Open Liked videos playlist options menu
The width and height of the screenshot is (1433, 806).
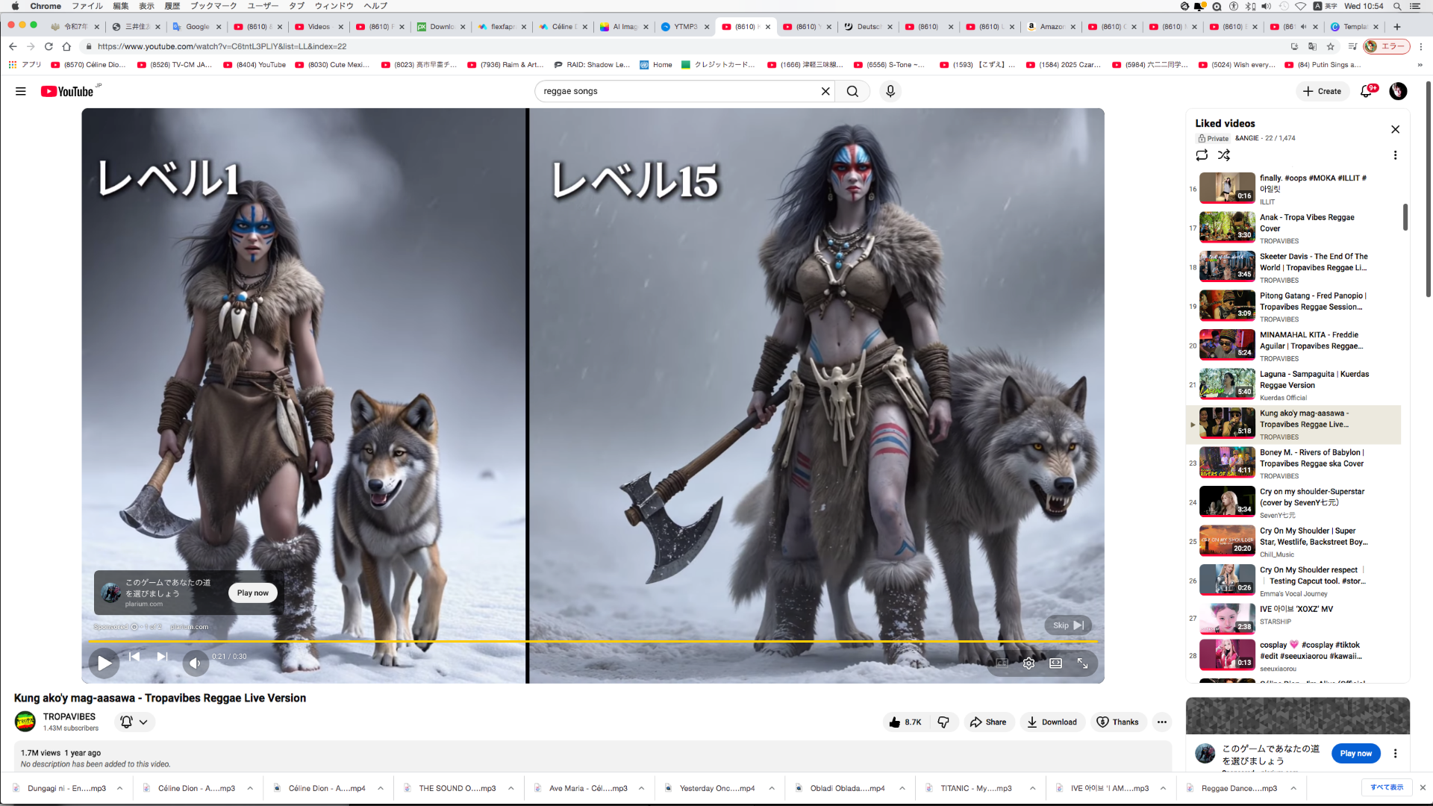tap(1395, 155)
